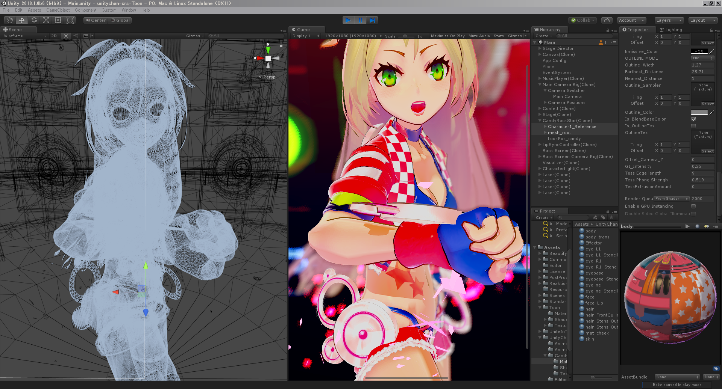Pick Outline_Color with eyedropper

pyautogui.click(x=712, y=112)
